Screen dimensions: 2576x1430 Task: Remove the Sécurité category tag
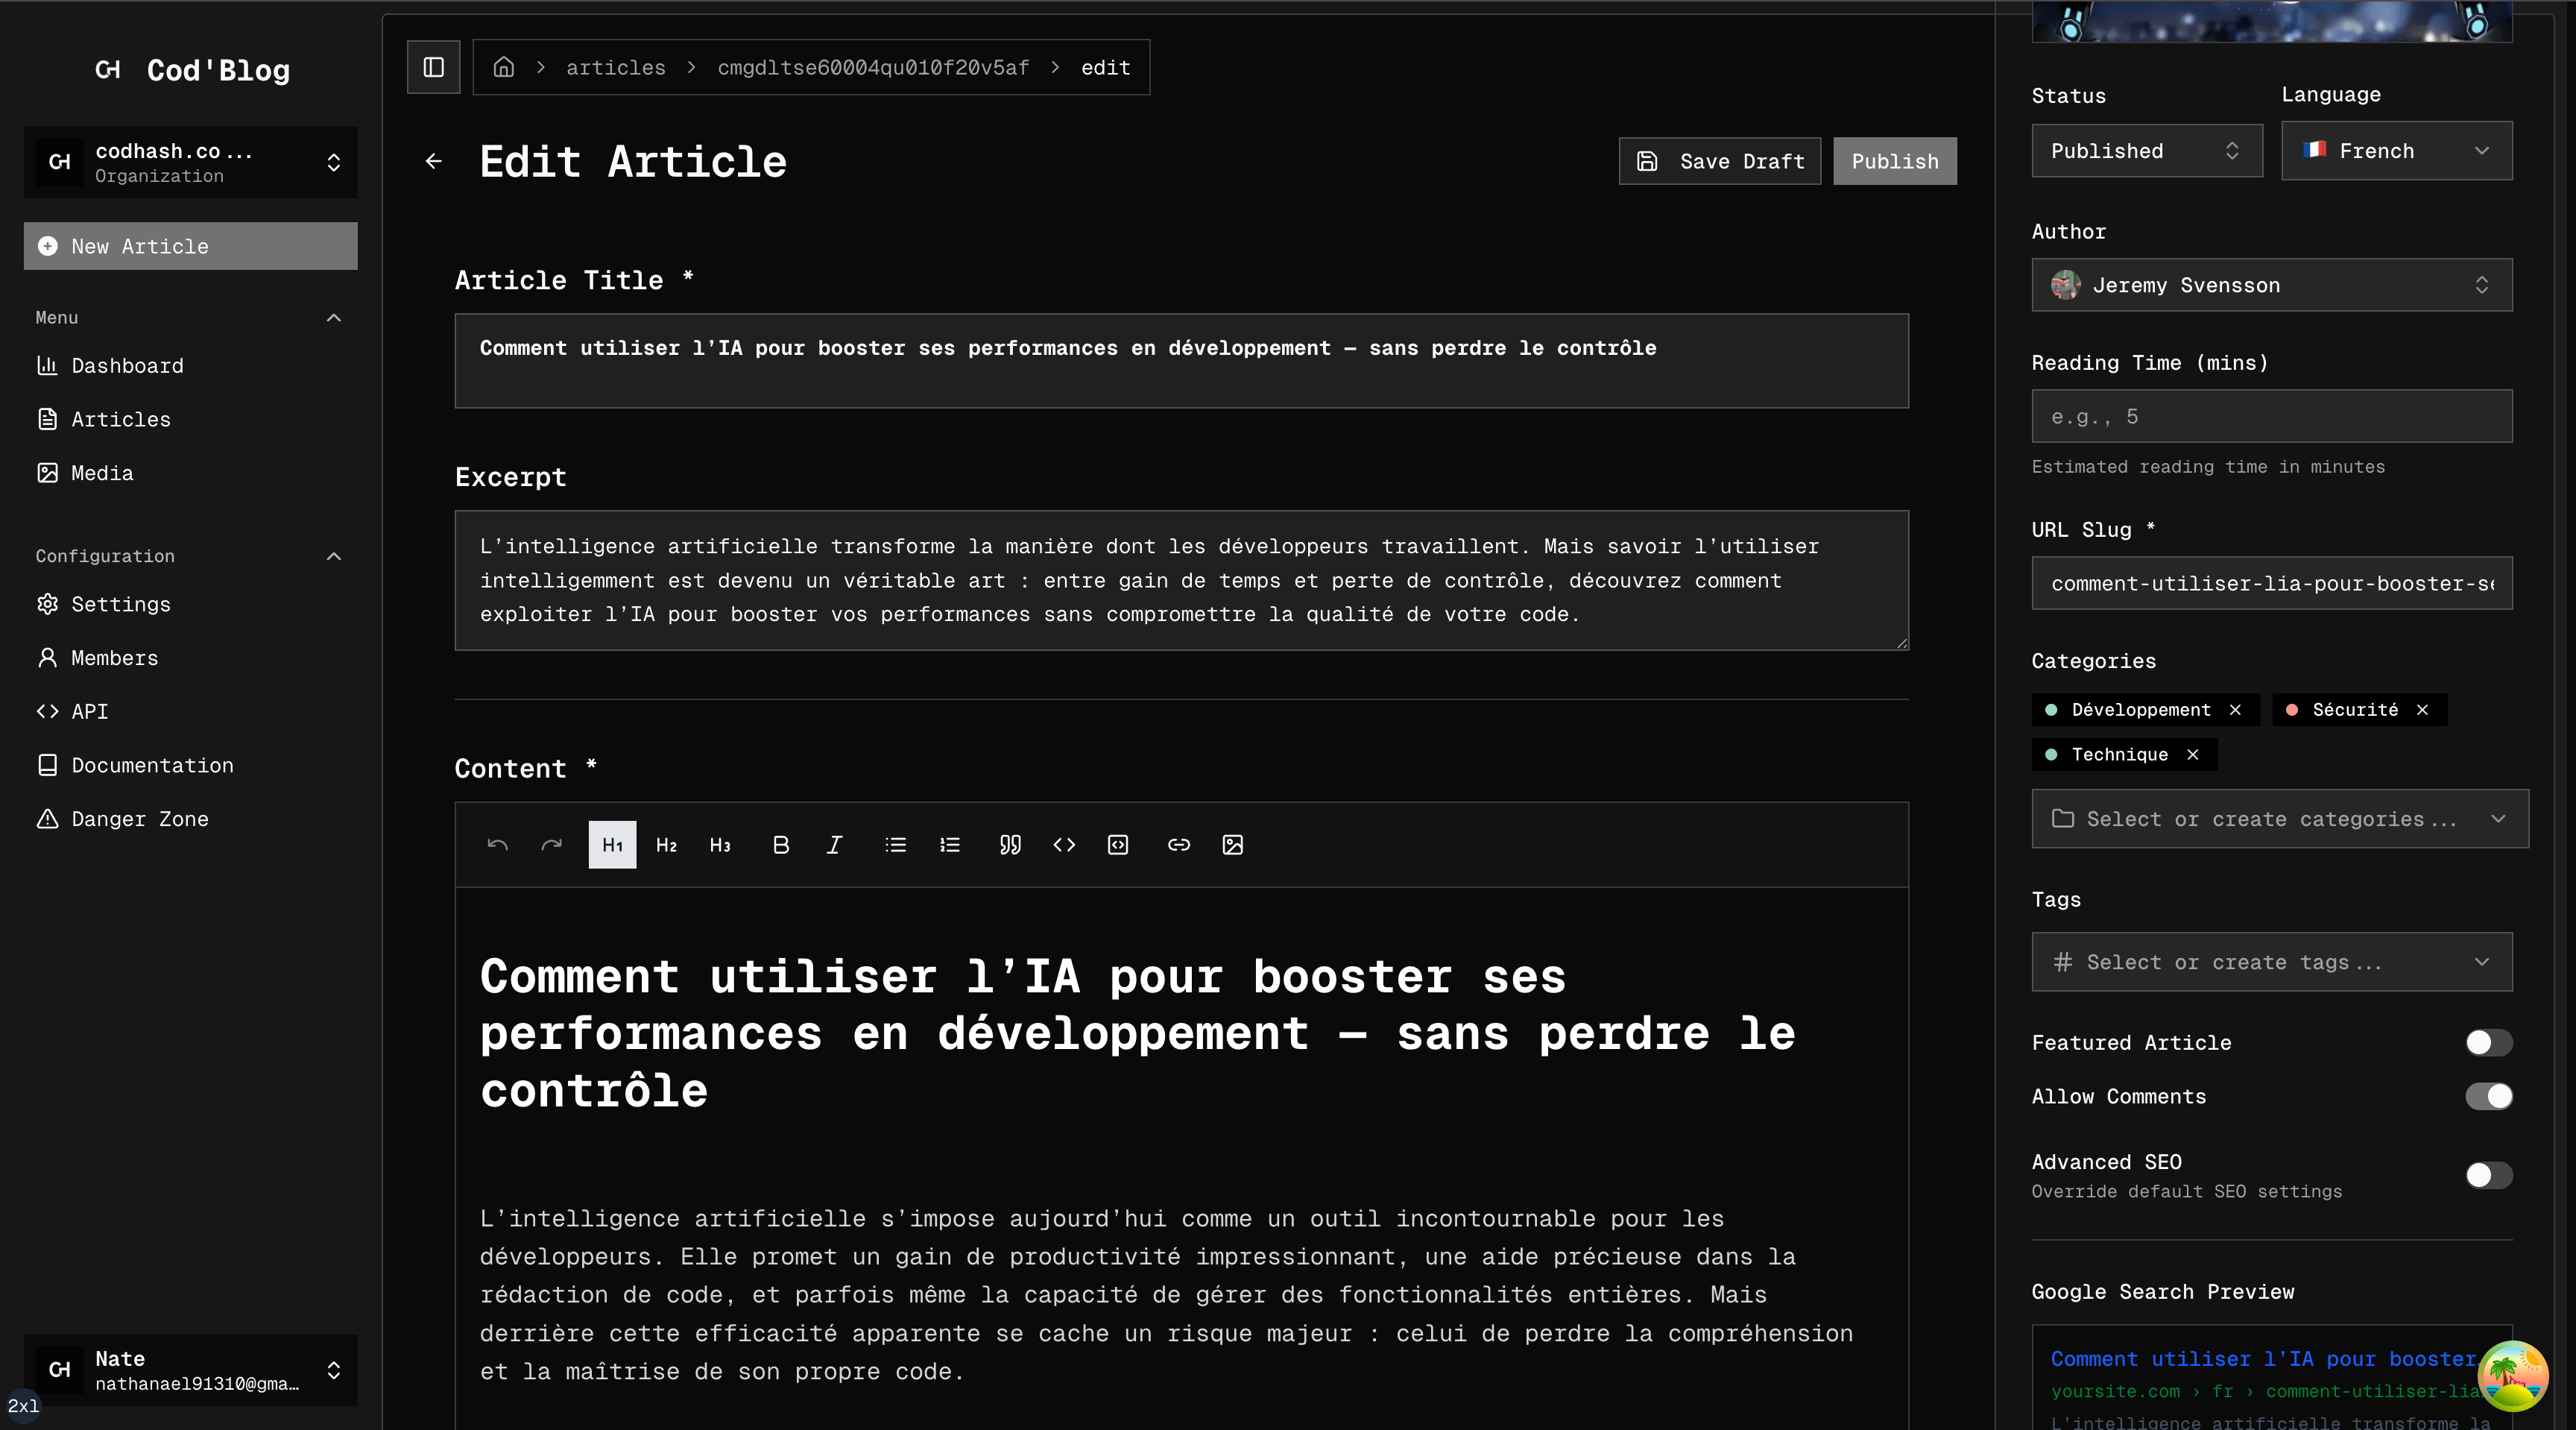coord(2422,710)
